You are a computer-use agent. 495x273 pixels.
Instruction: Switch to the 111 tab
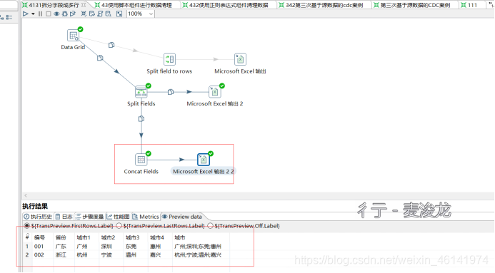pyautogui.click(x=472, y=5)
